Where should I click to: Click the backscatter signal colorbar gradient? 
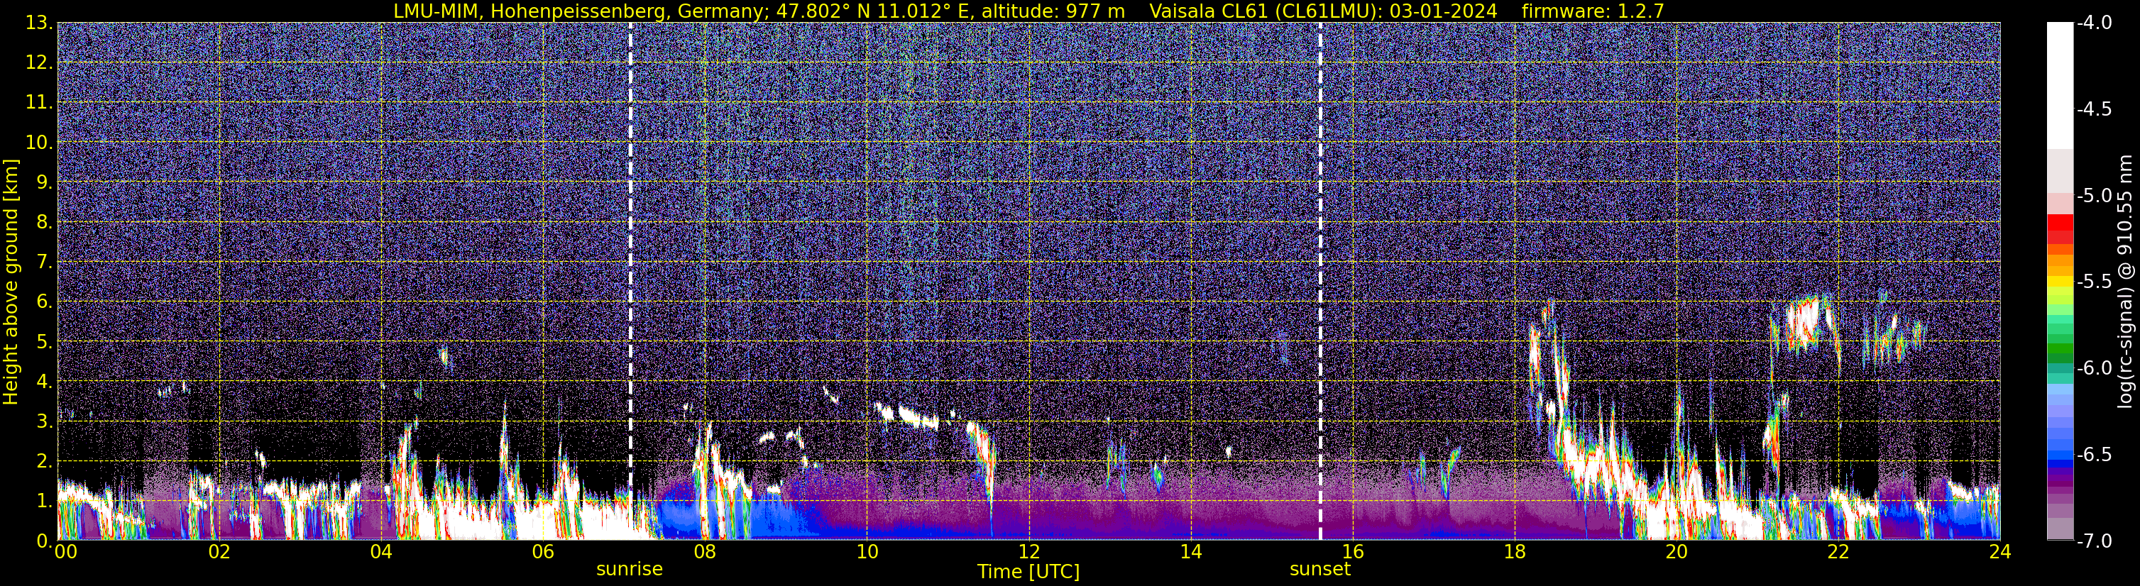2061,282
